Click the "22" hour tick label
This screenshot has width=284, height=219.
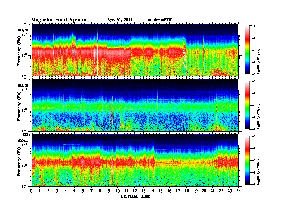221,191
